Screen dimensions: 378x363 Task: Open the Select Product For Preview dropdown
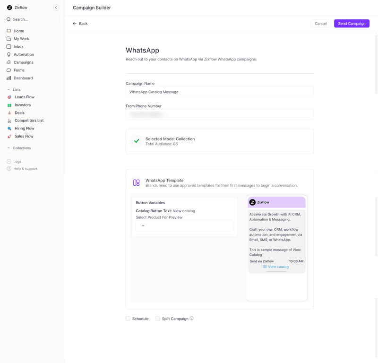(184, 225)
